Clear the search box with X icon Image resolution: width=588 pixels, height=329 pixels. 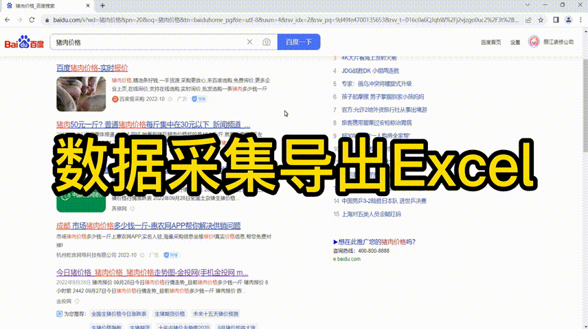250,42
